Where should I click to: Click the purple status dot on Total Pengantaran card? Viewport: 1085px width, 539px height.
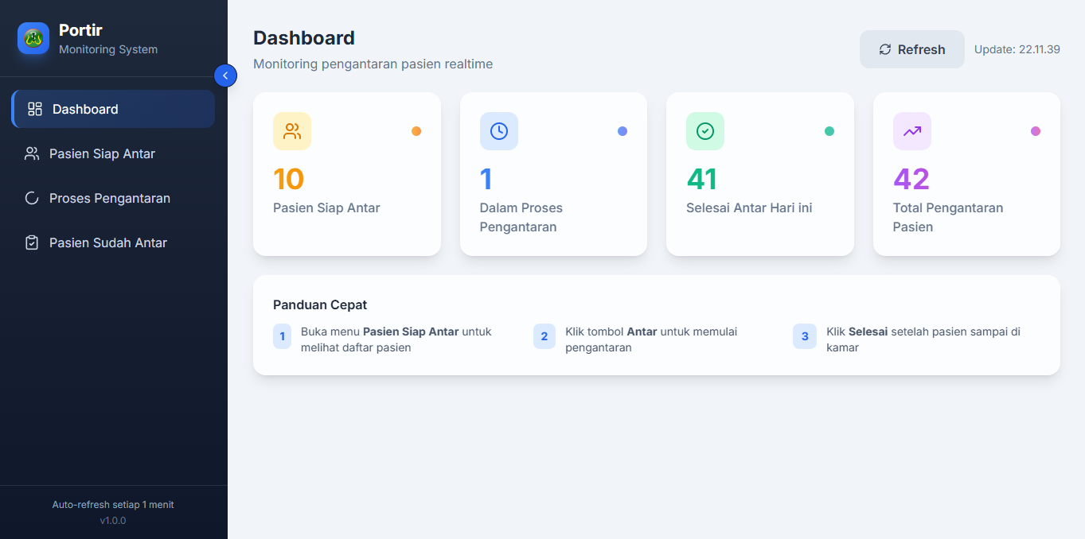pyautogui.click(x=1036, y=131)
